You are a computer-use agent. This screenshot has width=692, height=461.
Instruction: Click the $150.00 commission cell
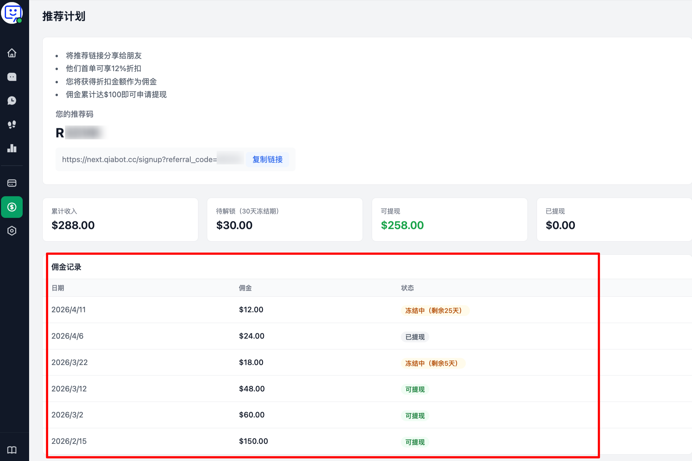tap(254, 441)
